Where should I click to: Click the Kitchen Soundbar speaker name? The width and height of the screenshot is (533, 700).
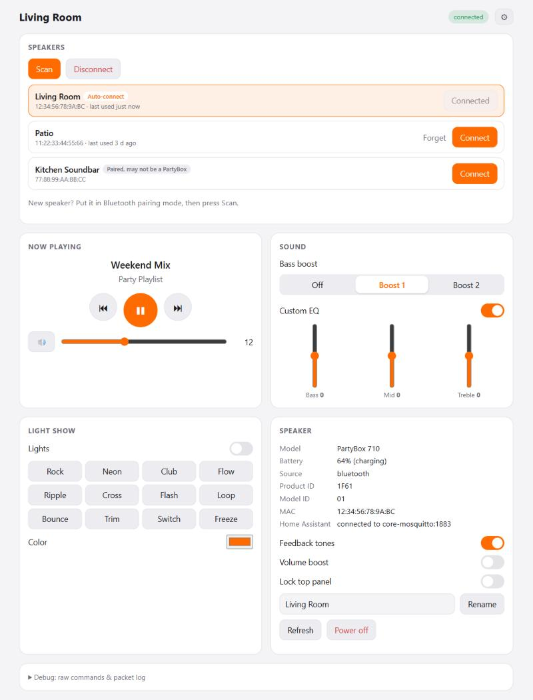(67, 169)
